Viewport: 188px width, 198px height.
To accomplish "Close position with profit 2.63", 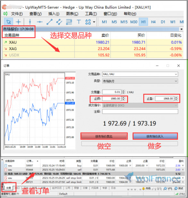I will pyautogui.click(x=183, y=169).
